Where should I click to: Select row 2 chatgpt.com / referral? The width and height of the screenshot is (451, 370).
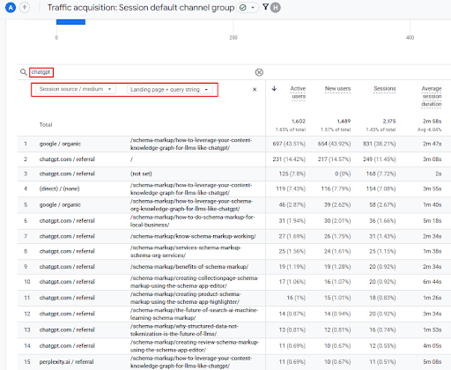[67, 159]
